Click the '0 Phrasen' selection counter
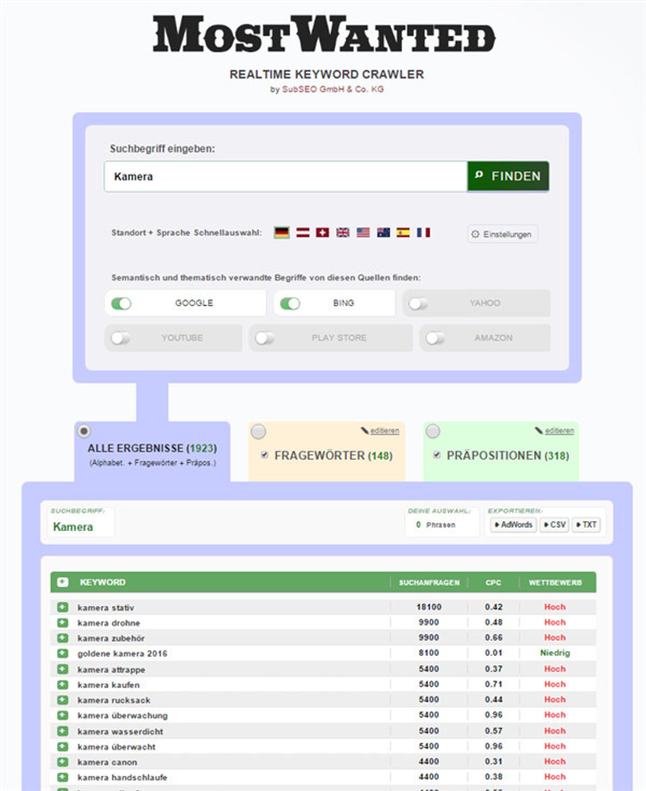Image resolution: width=646 pixels, height=791 pixels. pos(436,525)
